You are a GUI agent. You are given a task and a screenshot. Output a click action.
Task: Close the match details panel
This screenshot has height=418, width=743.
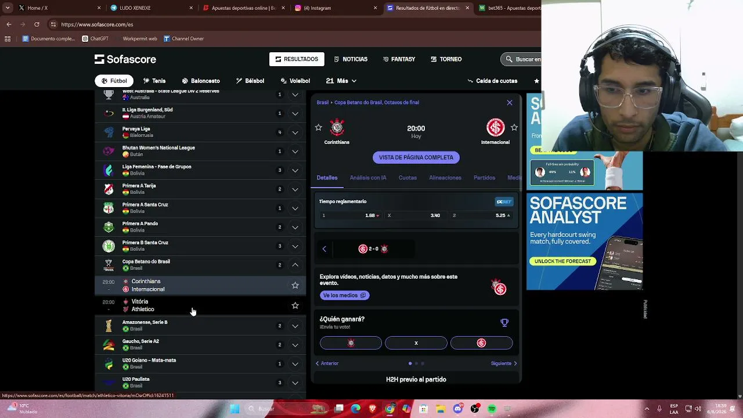510,103
